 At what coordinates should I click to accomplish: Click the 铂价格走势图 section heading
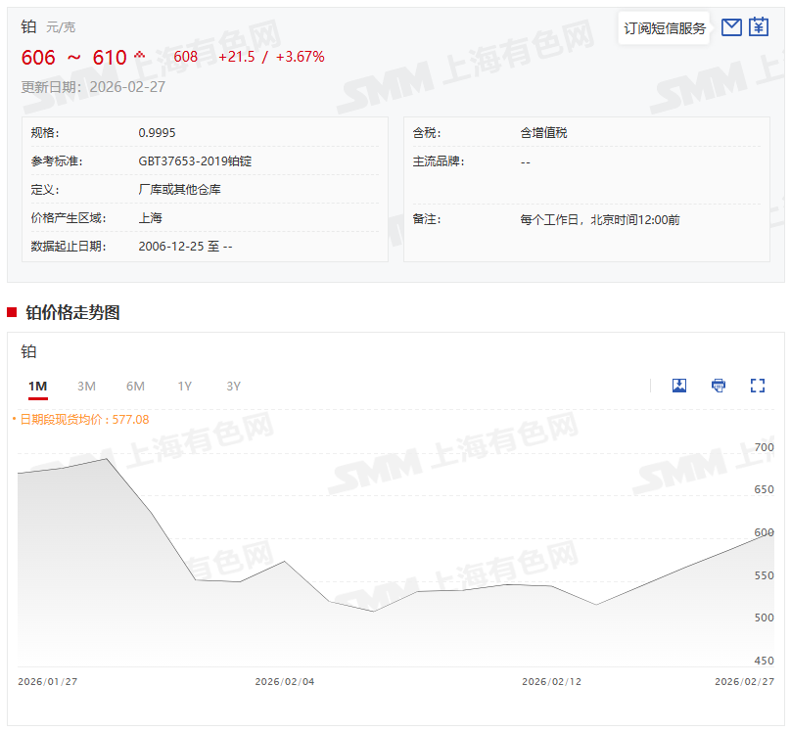tap(72, 312)
